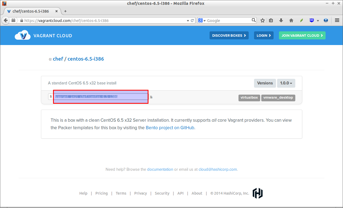Click JOIN VAGRANT CLOUD button
The height and width of the screenshot is (208, 343).
point(302,35)
